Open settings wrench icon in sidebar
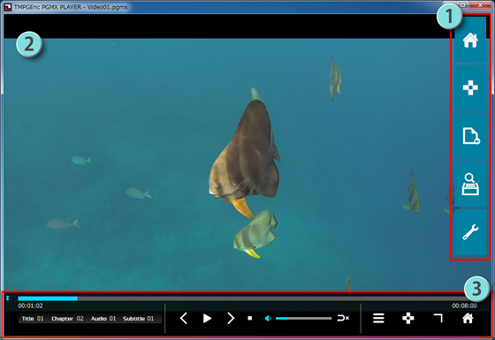The image size is (495, 340). point(470,232)
